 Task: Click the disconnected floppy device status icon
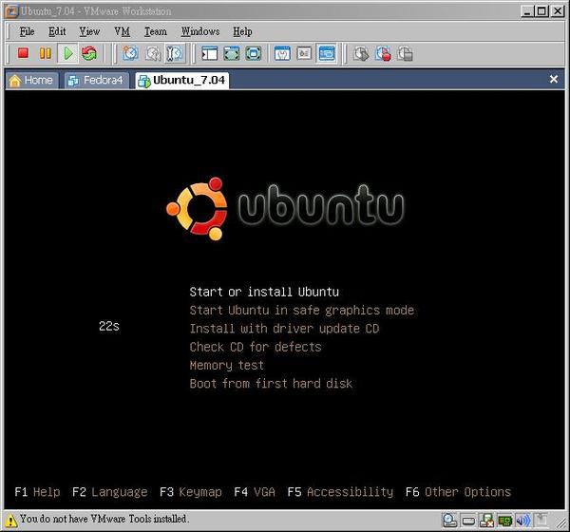pos(486,521)
